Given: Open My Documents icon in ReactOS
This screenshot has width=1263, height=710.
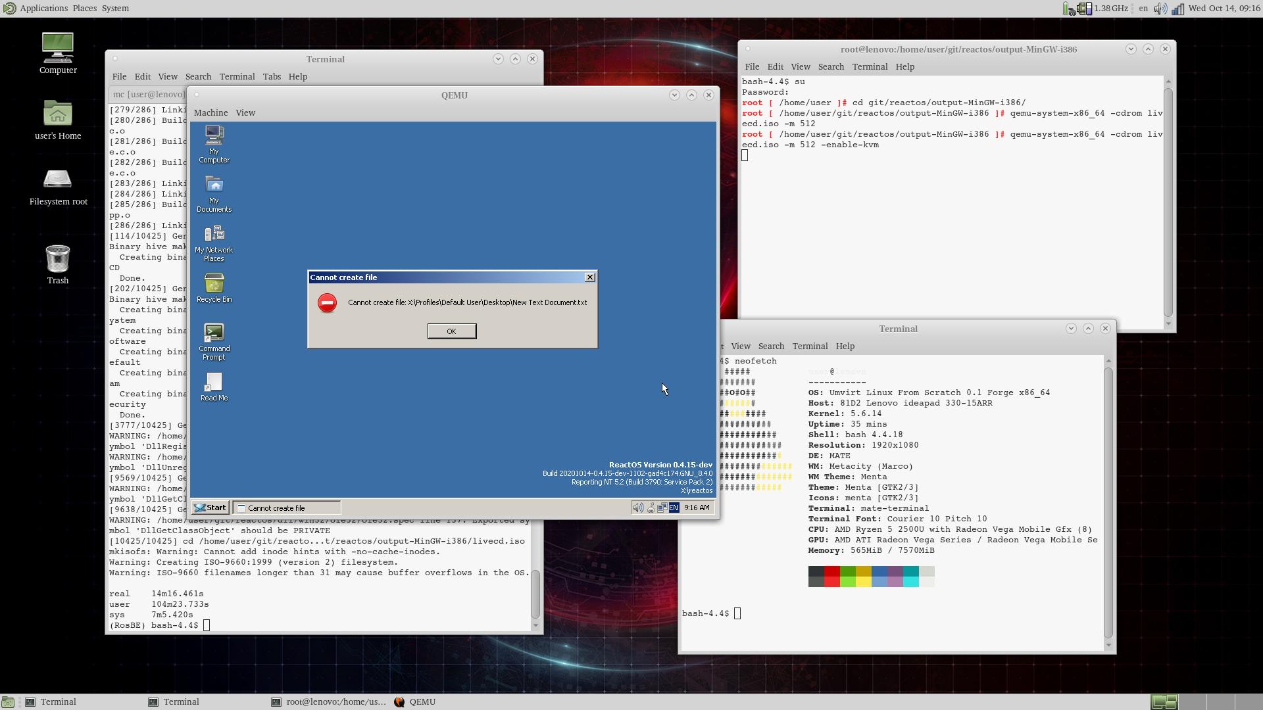Looking at the screenshot, I should click(x=214, y=185).
